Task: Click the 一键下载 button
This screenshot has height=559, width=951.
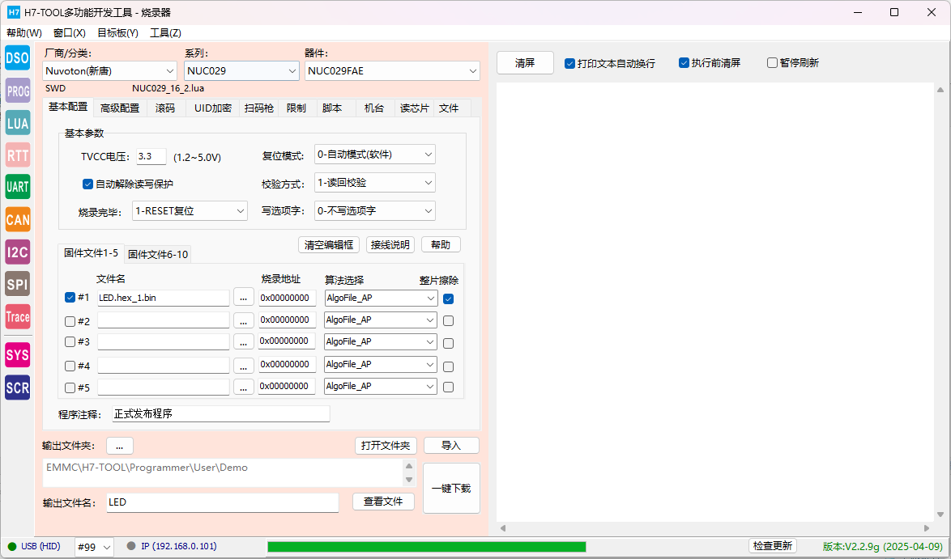Action: [451, 488]
